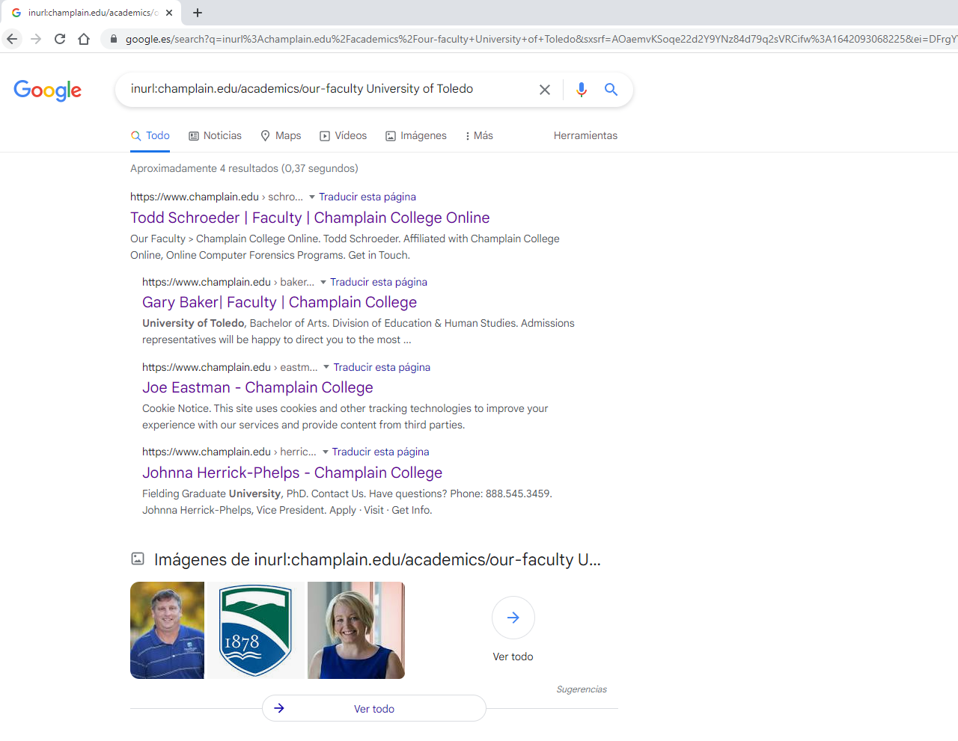Switch to the Noticias tab

tap(215, 135)
